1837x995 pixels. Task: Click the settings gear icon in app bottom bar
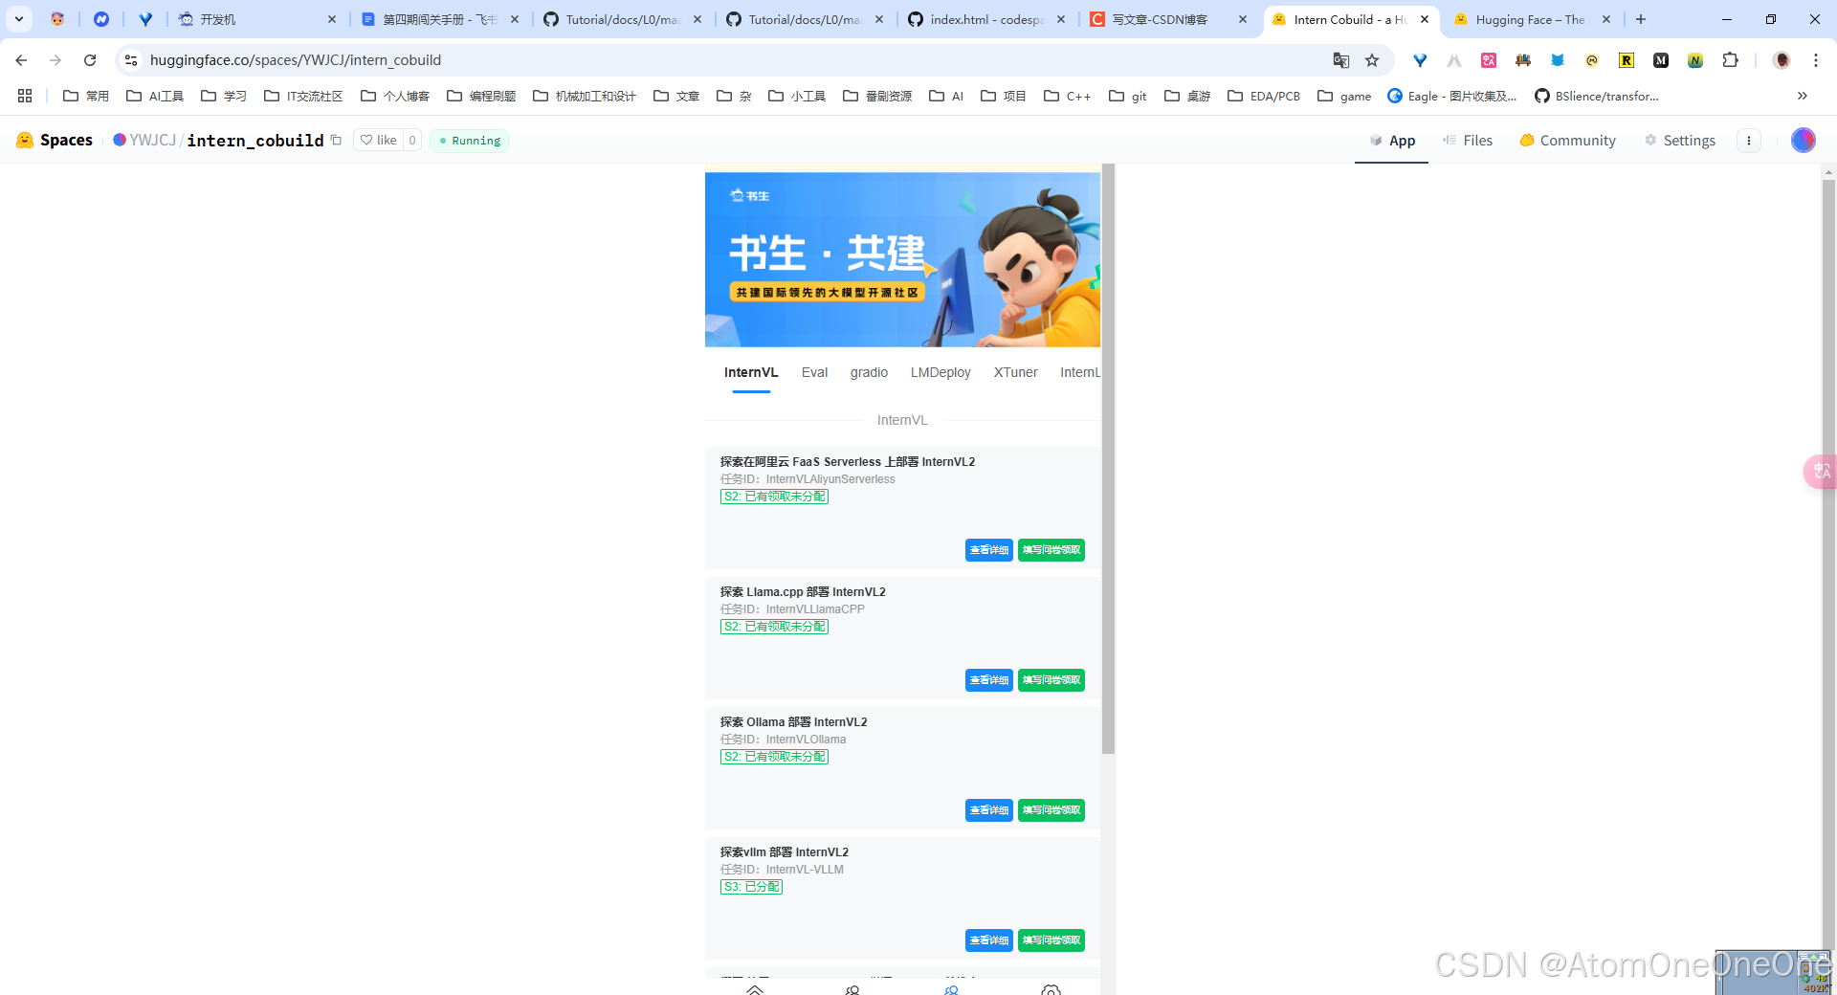pyautogui.click(x=1051, y=989)
